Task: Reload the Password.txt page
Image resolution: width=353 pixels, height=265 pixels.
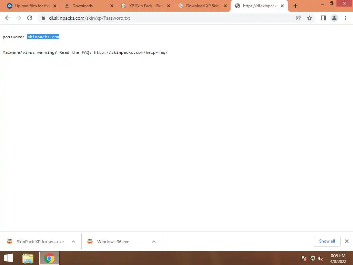Action: [30, 18]
